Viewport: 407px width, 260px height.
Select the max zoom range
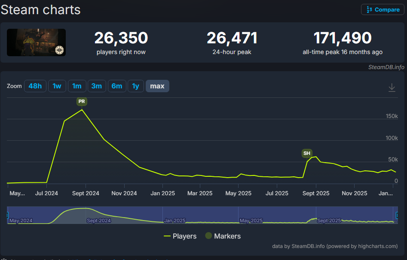click(x=157, y=86)
